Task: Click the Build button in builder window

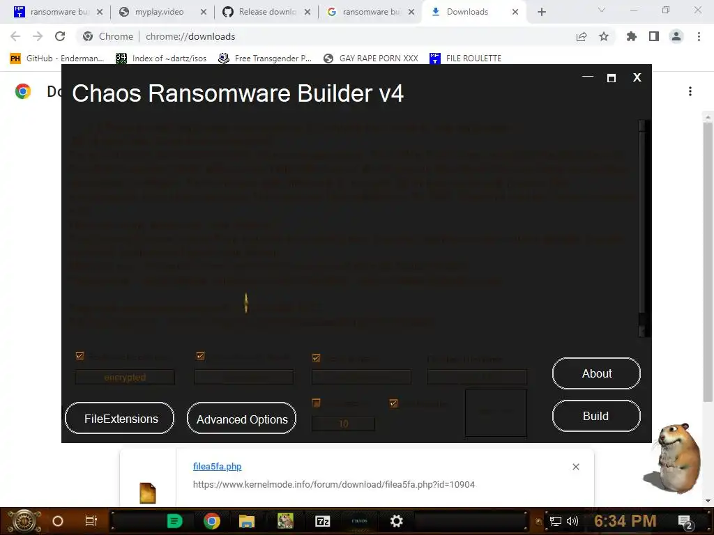Action: click(597, 416)
